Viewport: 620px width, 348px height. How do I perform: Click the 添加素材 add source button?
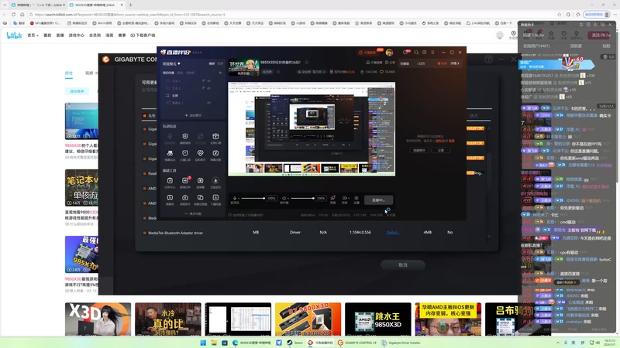coord(193,115)
